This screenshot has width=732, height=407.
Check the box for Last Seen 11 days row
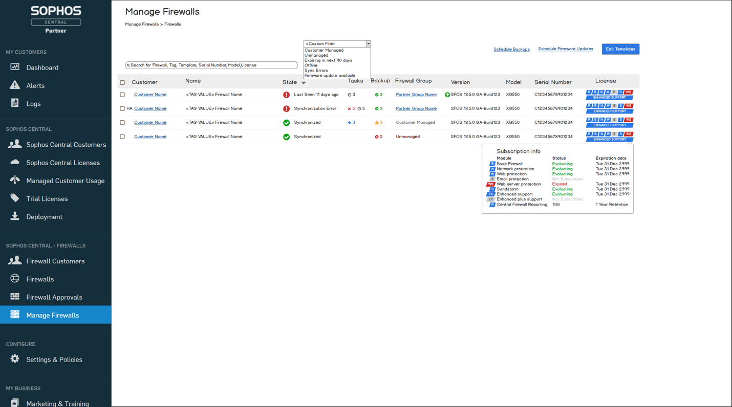122,95
